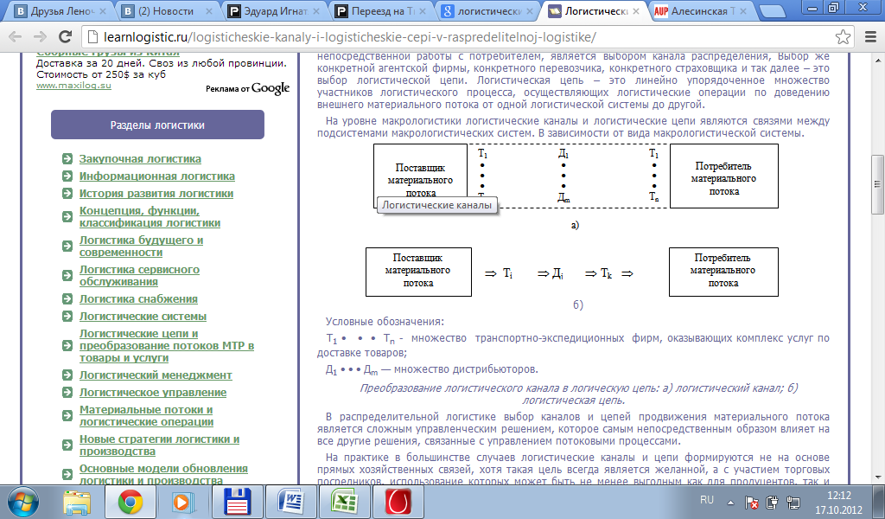885x519 pixels.
Task: Open 'Логистика снабжения' link
Action: coord(138,299)
